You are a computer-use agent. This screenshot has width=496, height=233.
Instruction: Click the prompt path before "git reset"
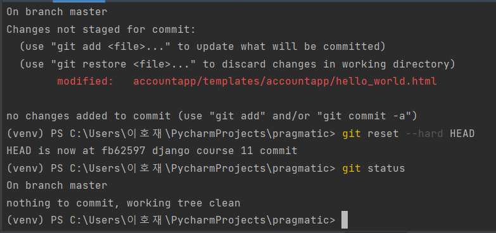pyautogui.click(x=171, y=134)
